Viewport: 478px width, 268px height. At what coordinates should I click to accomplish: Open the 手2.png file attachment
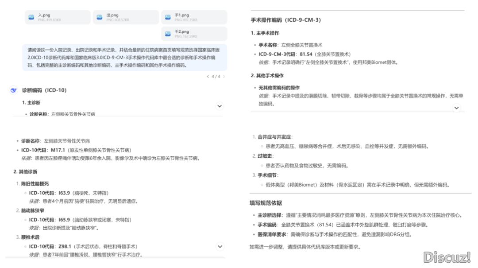click(x=194, y=34)
